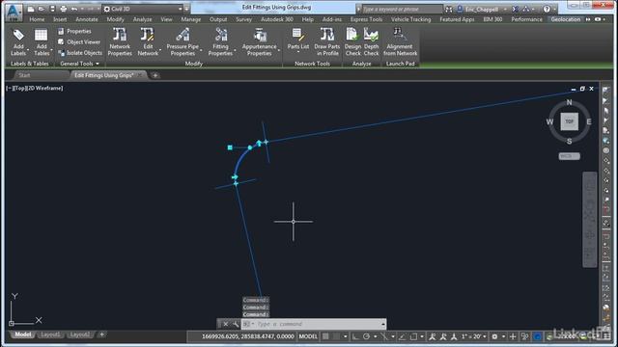Click the keyword search input field
Viewport: 618px width, 347px height.
402,9
